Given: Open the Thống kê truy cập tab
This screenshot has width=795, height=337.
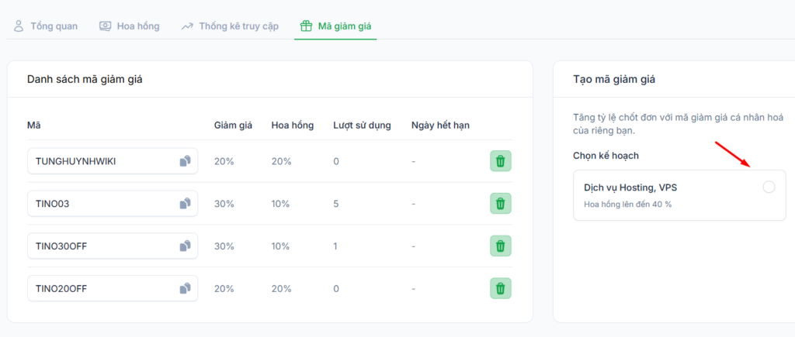Looking at the screenshot, I should [230, 26].
